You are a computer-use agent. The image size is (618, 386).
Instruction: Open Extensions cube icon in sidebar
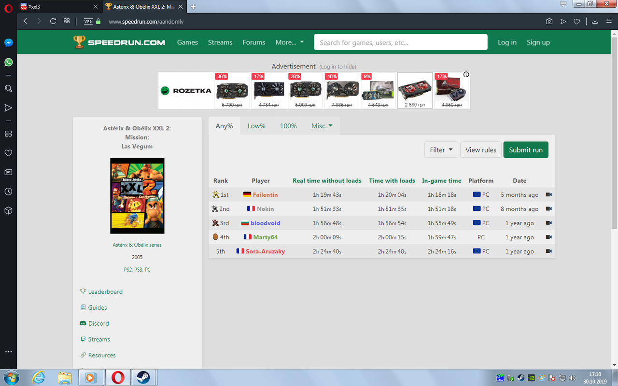[x=8, y=211]
